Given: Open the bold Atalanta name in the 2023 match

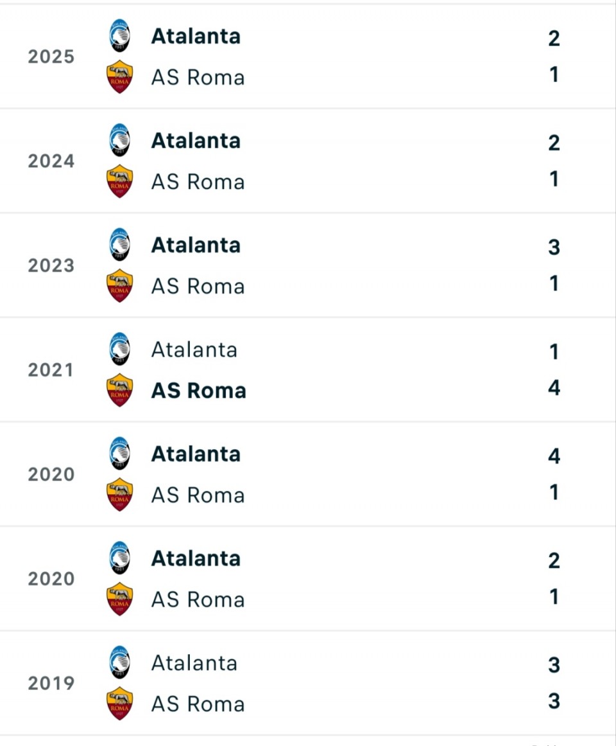Looking at the screenshot, I should point(196,245).
